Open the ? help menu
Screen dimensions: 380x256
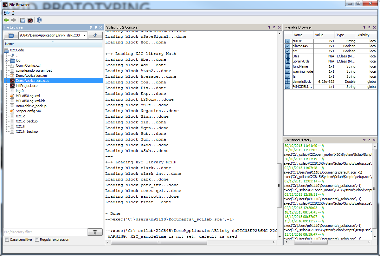[13, 13]
